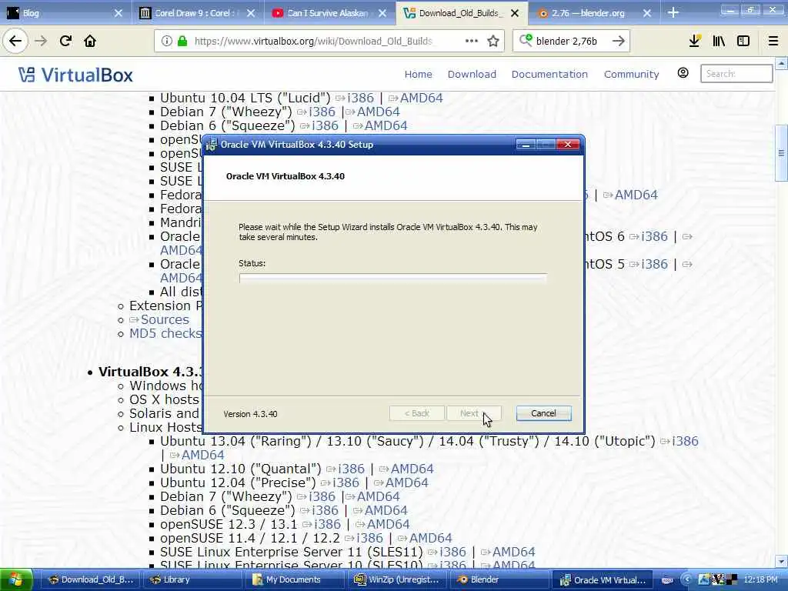Click the vertical scrollbar thumb

781,153
